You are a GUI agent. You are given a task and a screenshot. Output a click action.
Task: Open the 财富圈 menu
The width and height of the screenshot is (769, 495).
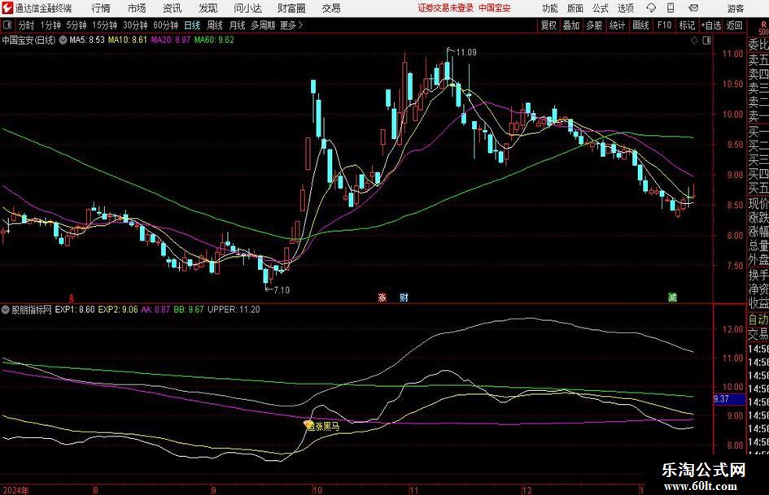pos(291,8)
